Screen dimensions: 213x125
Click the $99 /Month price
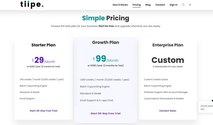105,59
